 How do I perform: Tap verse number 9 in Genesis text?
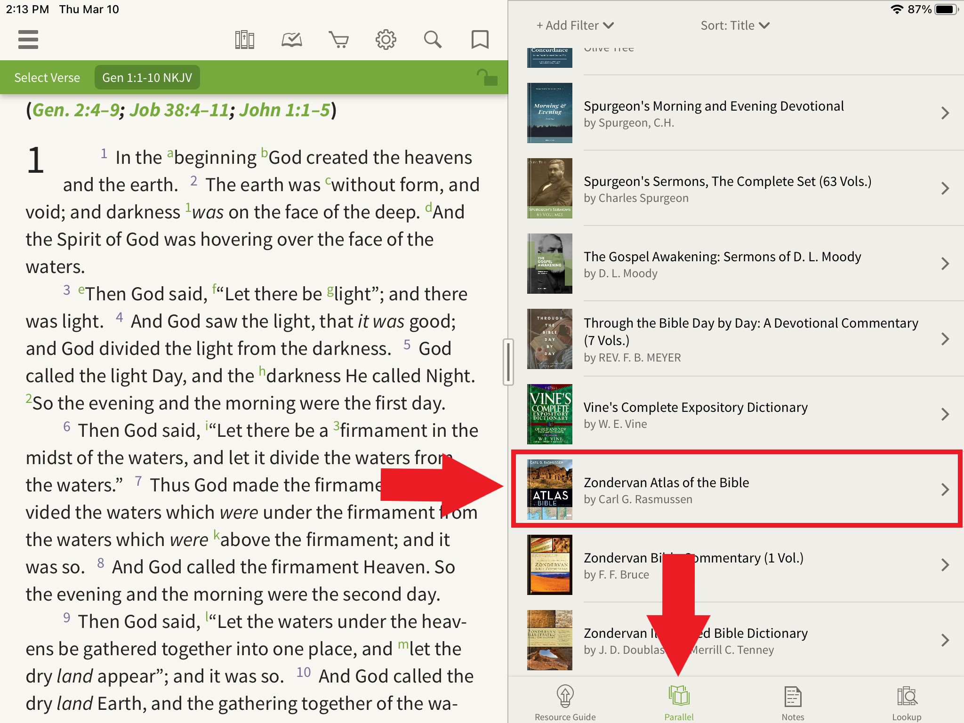click(x=67, y=618)
